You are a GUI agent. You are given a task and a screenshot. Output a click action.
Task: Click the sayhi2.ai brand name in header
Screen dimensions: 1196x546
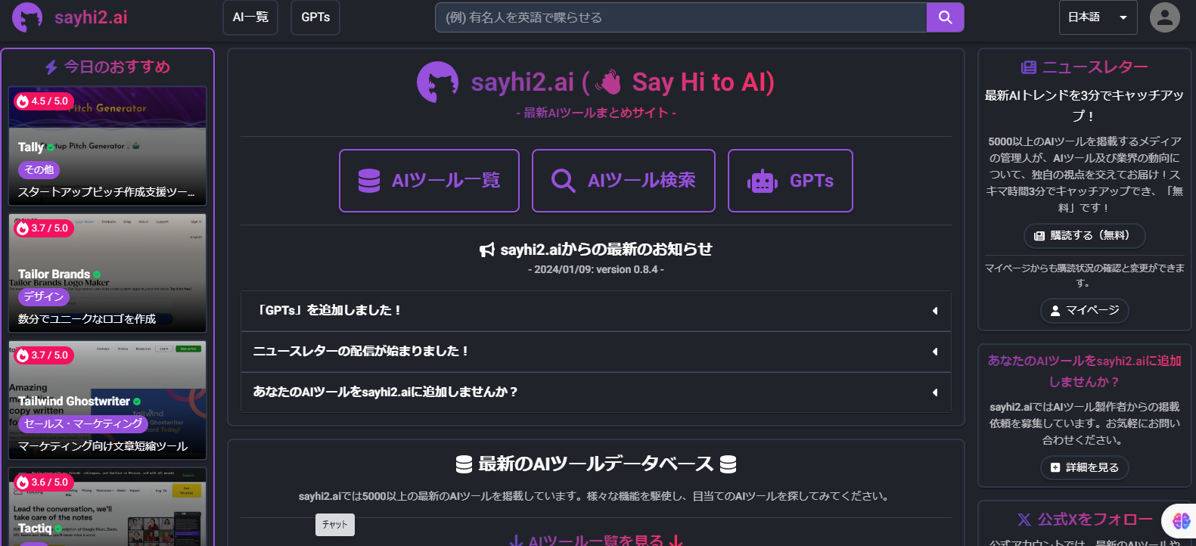click(91, 17)
